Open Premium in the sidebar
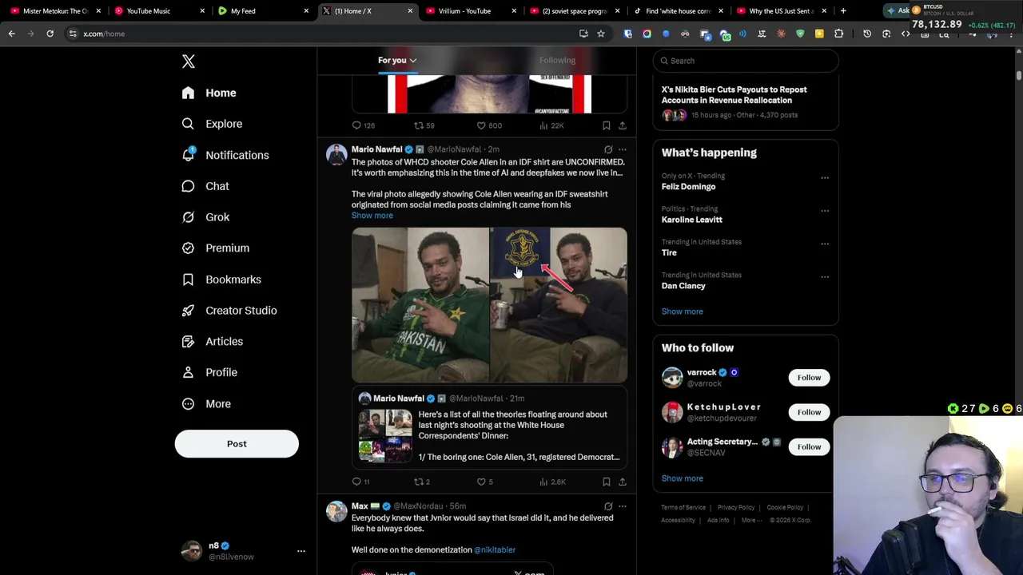1023x575 pixels. [216, 248]
